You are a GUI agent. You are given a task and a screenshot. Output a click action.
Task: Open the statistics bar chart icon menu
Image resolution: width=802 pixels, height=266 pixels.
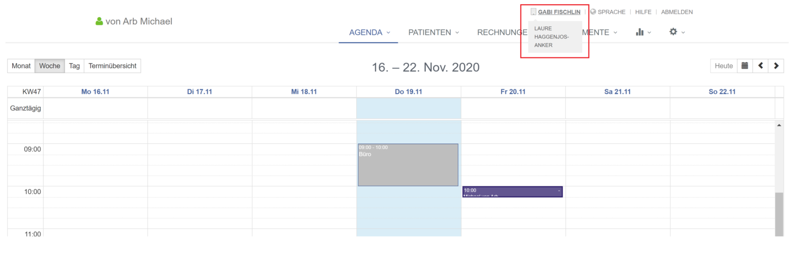point(643,32)
